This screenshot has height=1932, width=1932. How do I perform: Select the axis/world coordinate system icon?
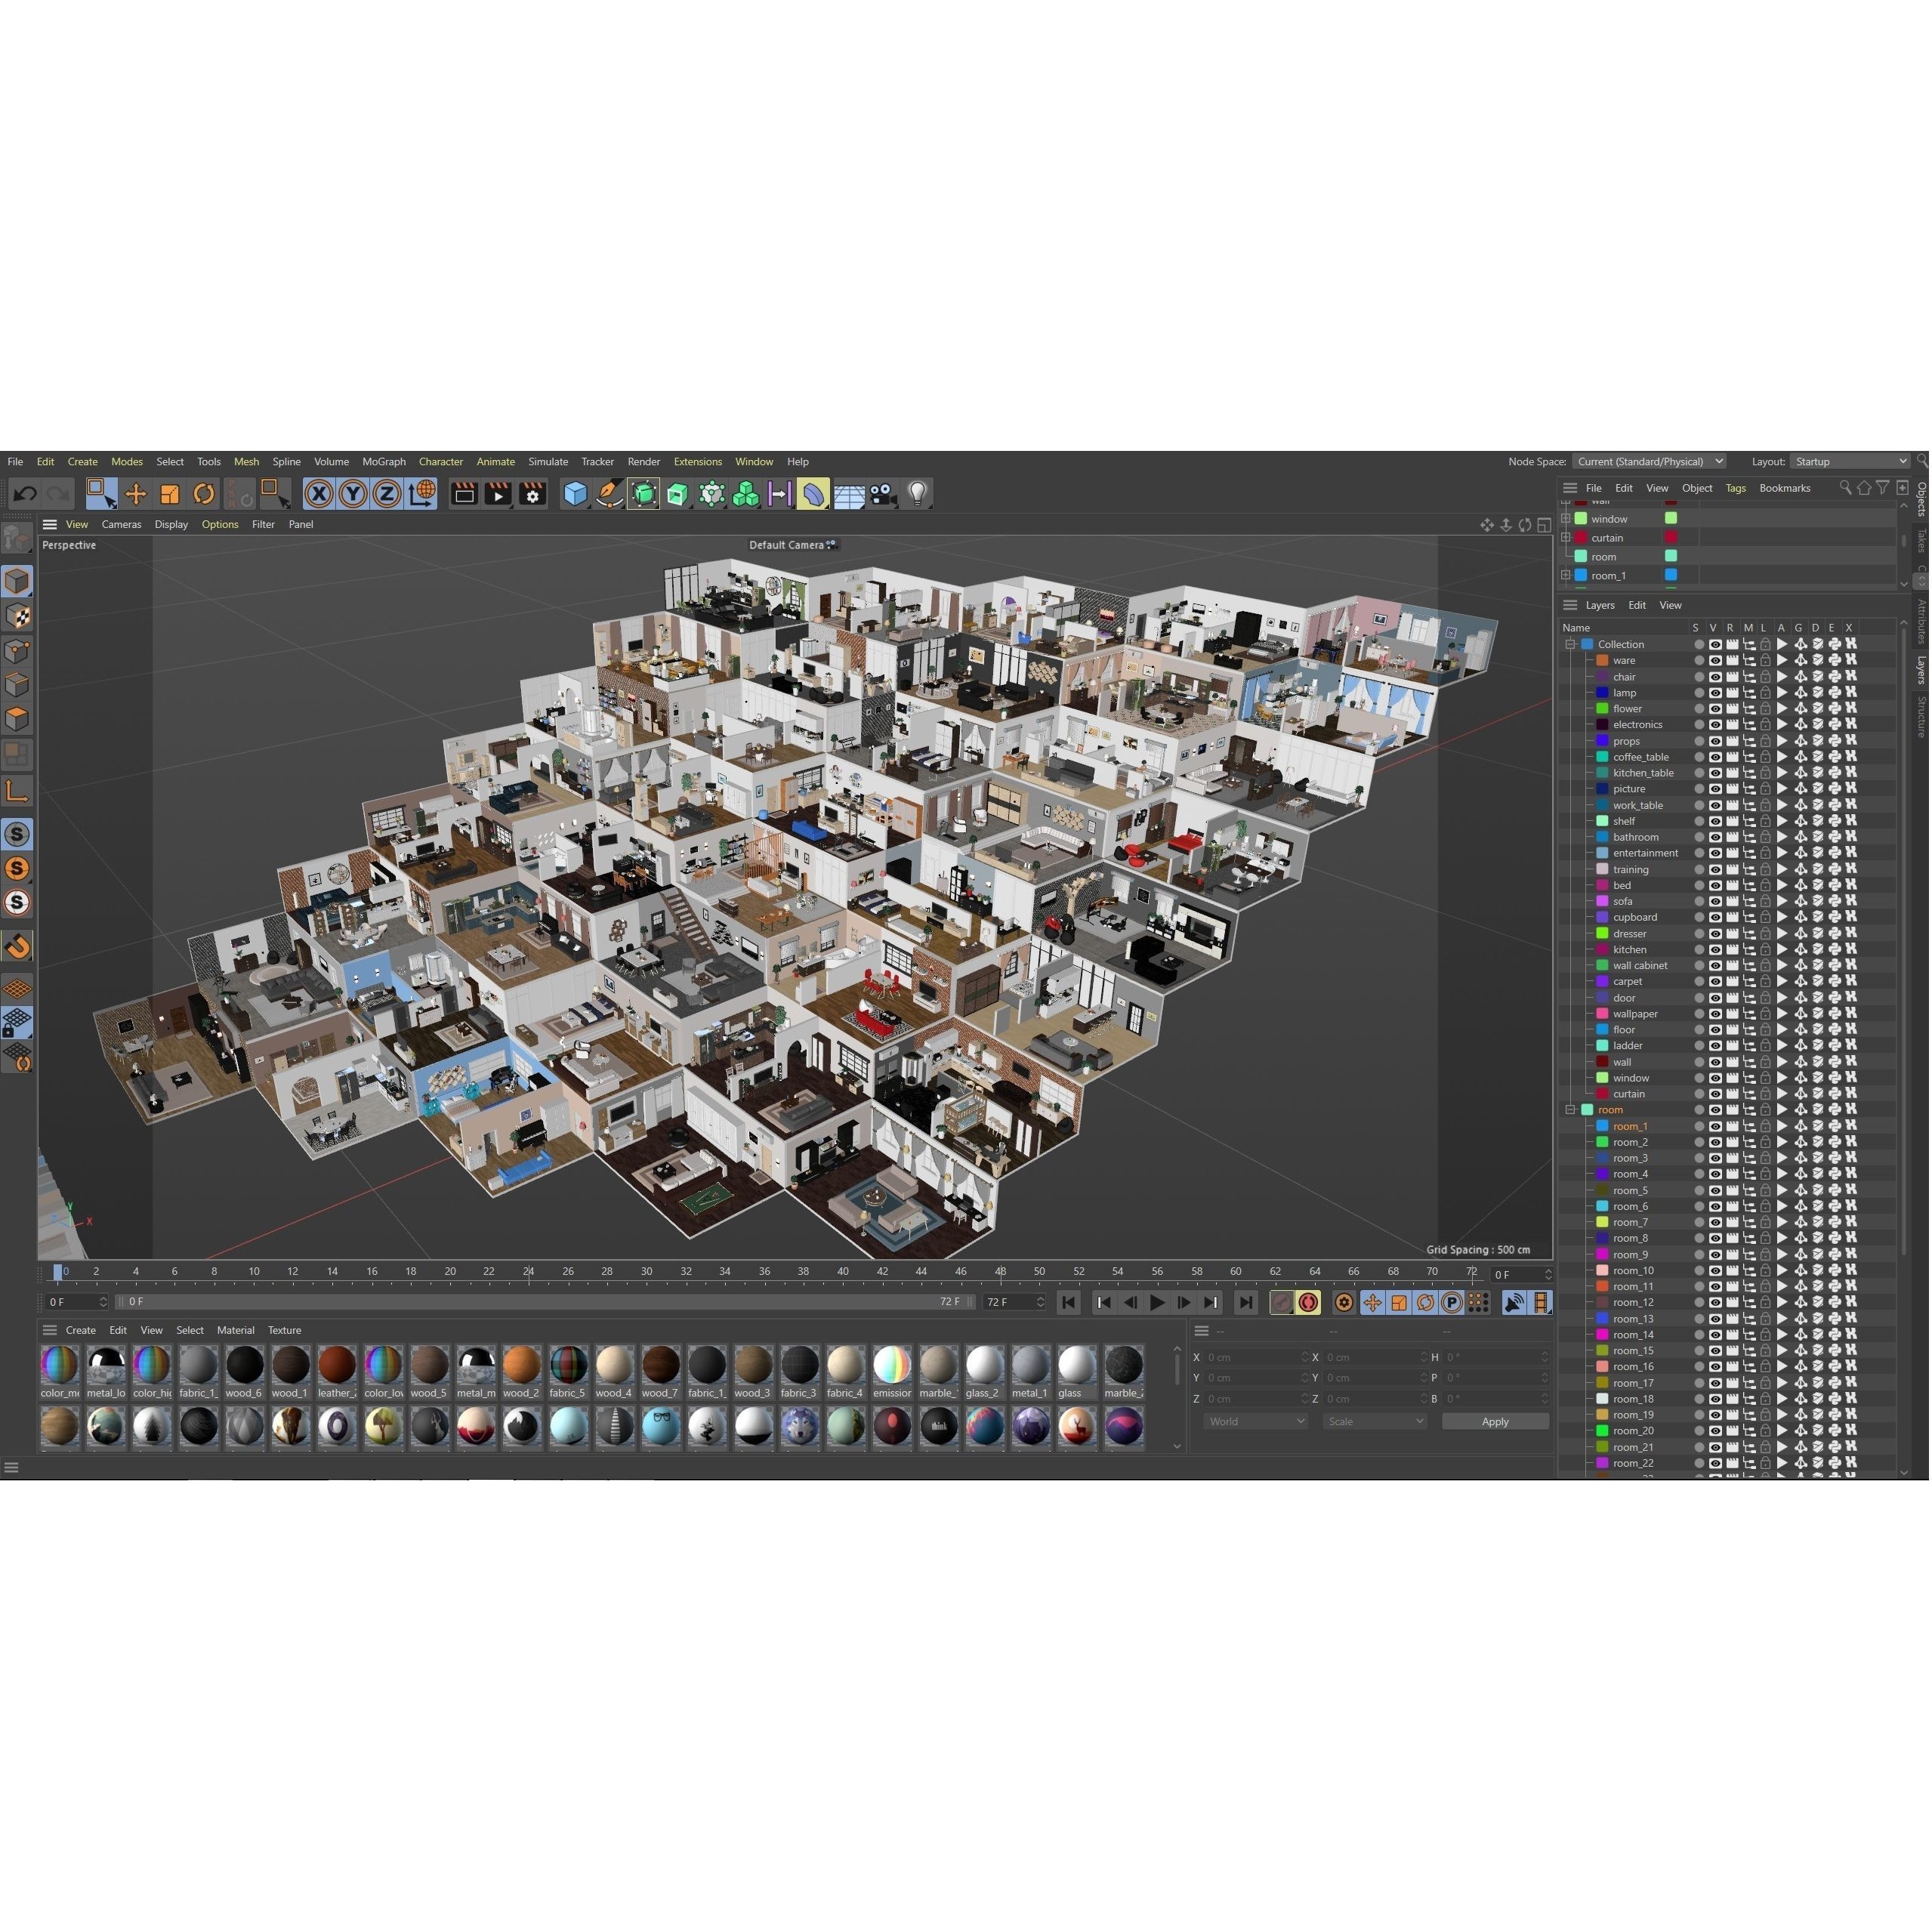pos(419,493)
